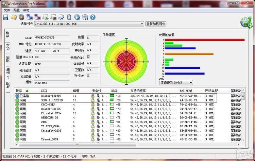The height and width of the screenshot is (161, 255).
Task: Click the signal bar icon for Xiaomi_3059
Action: click(112, 139)
